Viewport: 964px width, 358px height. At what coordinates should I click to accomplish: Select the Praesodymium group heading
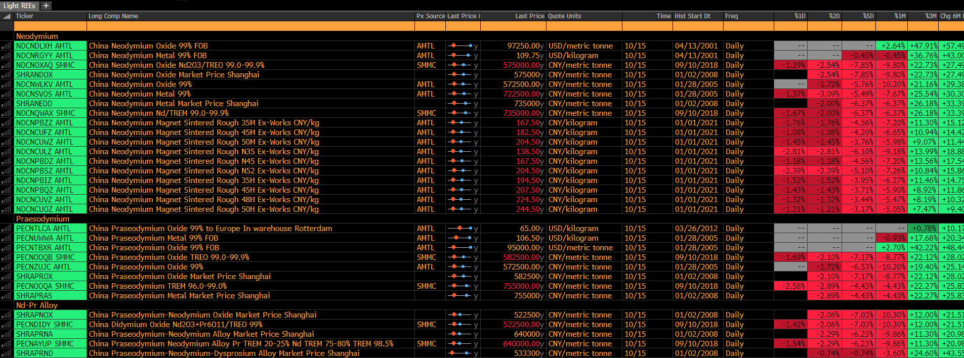[x=43, y=219]
